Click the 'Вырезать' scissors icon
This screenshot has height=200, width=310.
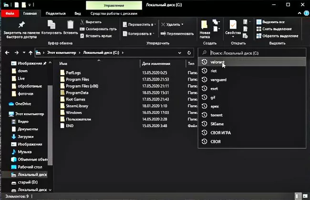coord(82,22)
